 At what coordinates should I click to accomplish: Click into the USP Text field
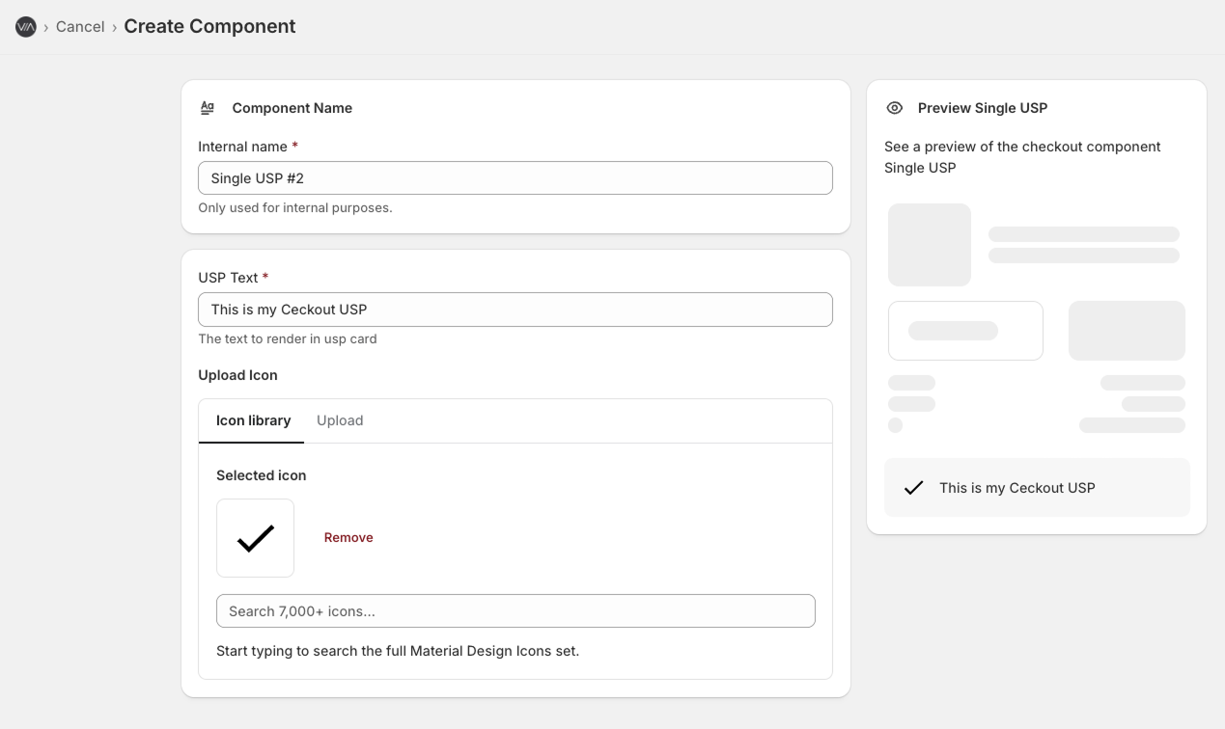pos(515,310)
